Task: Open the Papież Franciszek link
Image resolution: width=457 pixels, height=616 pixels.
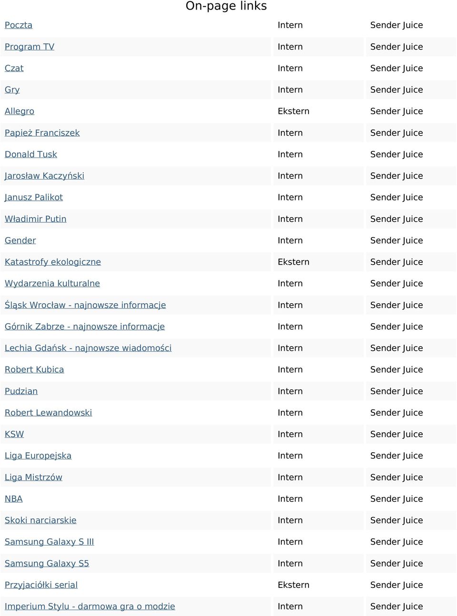Action: coord(42,133)
